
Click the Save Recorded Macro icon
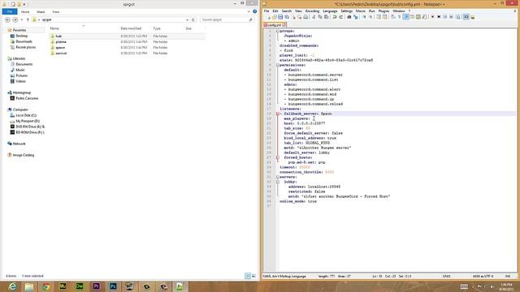coord(458,17)
